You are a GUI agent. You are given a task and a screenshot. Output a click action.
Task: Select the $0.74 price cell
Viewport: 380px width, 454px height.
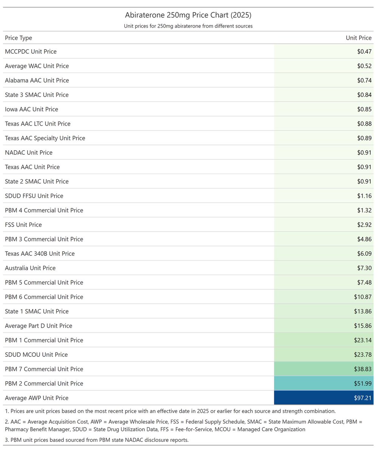[x=324, y=80]
